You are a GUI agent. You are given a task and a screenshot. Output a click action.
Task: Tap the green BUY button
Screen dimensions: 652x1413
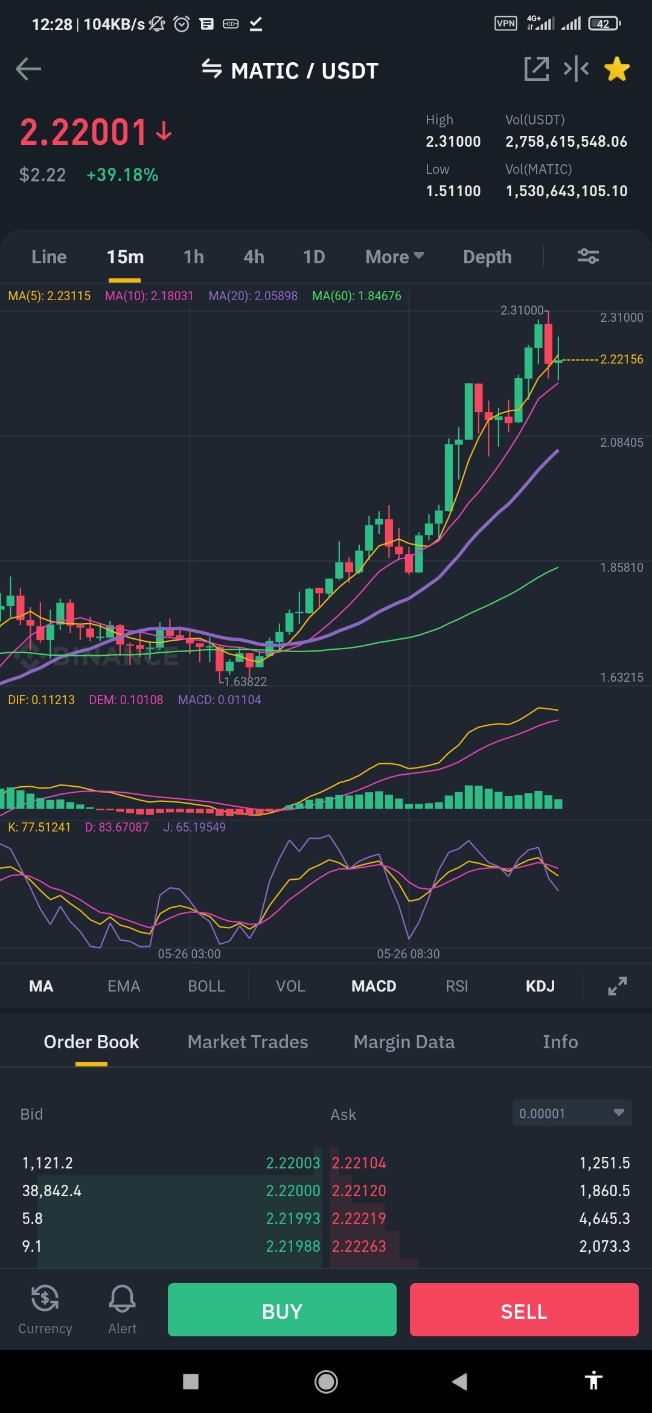pyautogui.click(x=282, y=1310)
